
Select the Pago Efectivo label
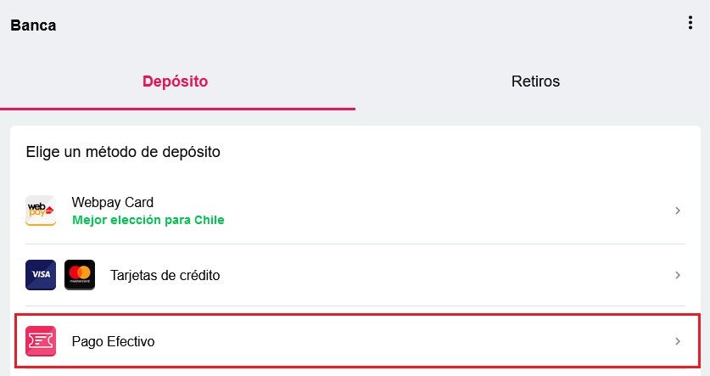point(113,341)
